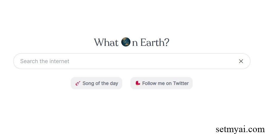
Task: Click the letter 'n' after the globe
Action: (x=135, y=43)
